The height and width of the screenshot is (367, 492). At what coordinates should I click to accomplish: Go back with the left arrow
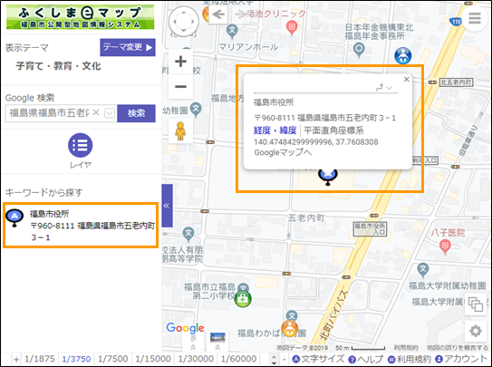(218, 14)
